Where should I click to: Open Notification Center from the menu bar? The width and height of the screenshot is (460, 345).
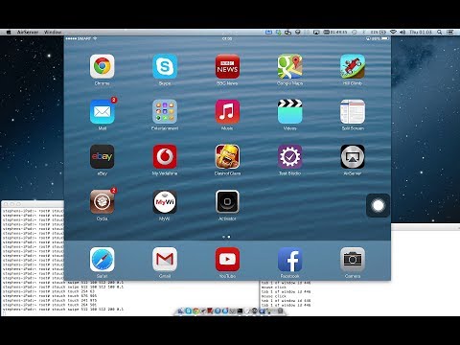tap(449, 33)
